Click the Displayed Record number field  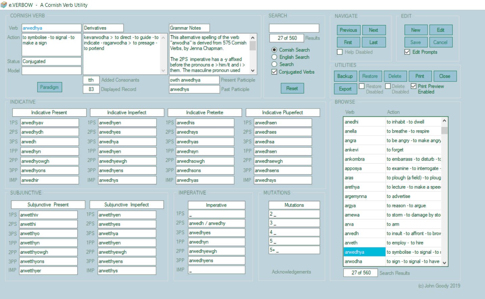pos(91,89)
